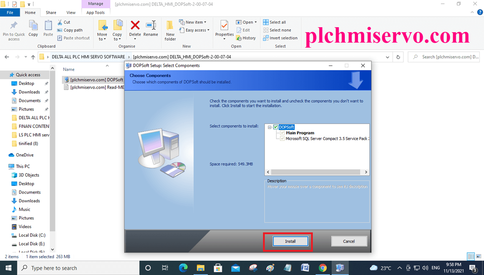Click the Name column header
This screenshot has height=275, width=484.
(69, 70)
